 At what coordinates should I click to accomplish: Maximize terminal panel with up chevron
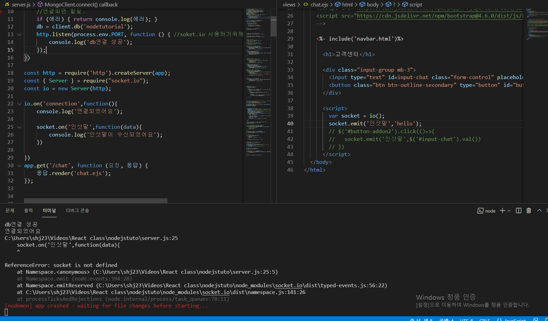pyautogui.click(x=539, y=211)
